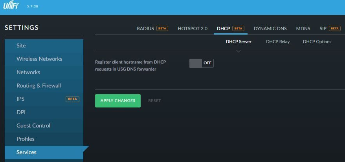Select DHCP Server sub-tab
Image resolution: width=345 pixels, height=162 pixels.
(x=239, y=42)
